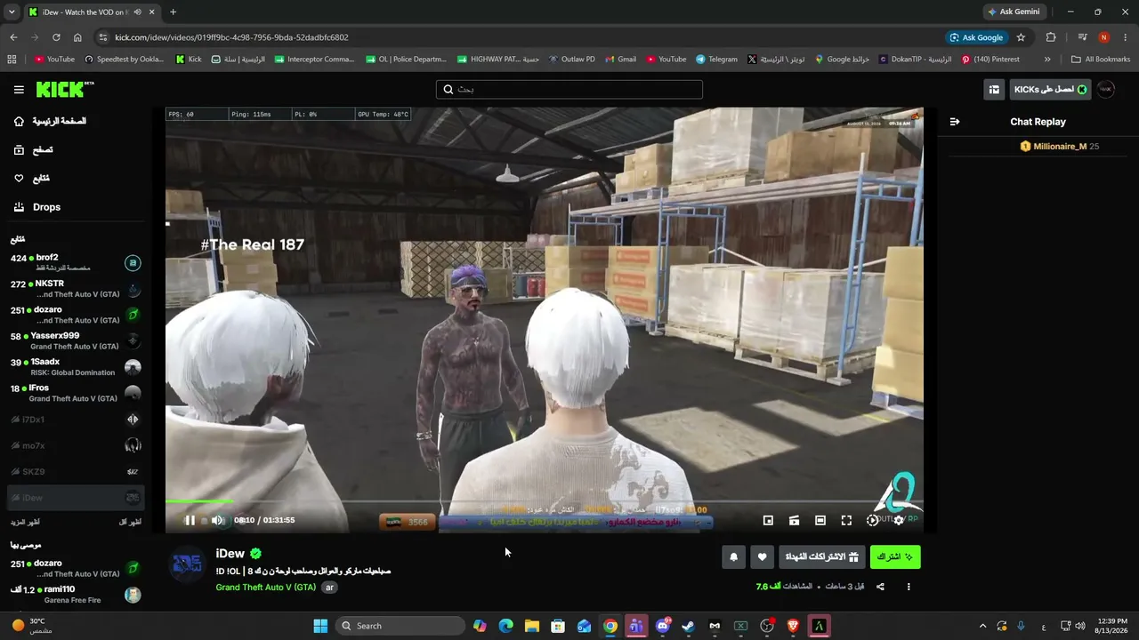Screen dimensions: 1139x640
Task: Click the ar language tag
Action: [329, 588]
